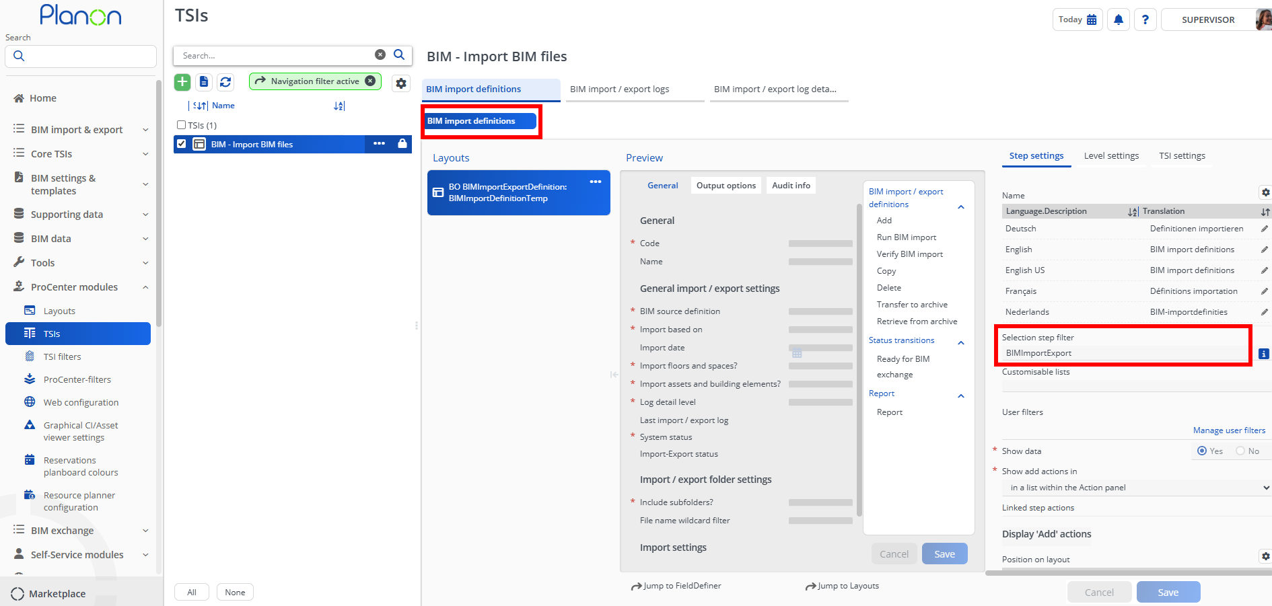Click the TSIs search magnifier icon
Screen dimensions: 1272x606
pos(399,54)
